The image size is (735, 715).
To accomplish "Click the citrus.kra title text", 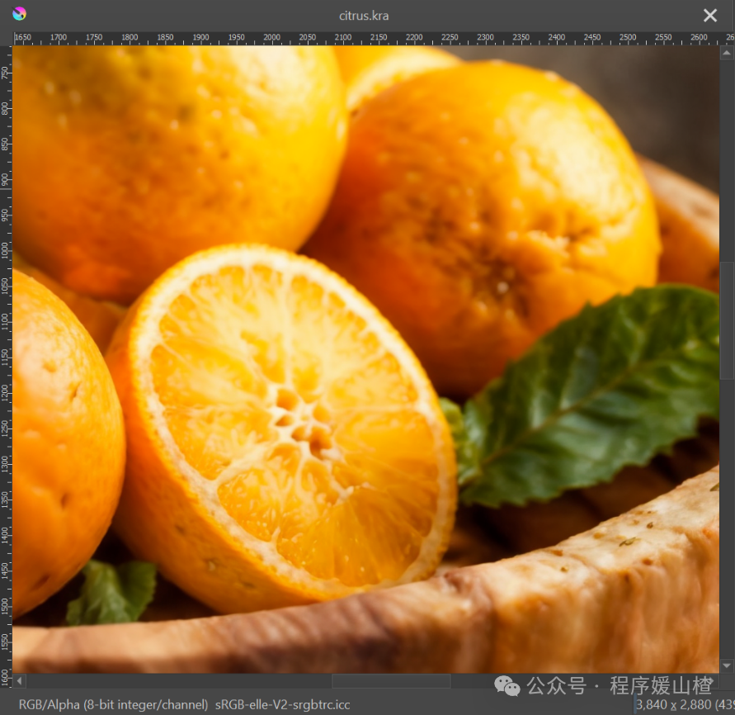I will coord(364,16).
